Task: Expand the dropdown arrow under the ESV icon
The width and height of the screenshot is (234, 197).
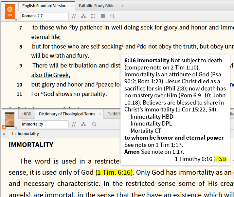Action: pos(16,20)
